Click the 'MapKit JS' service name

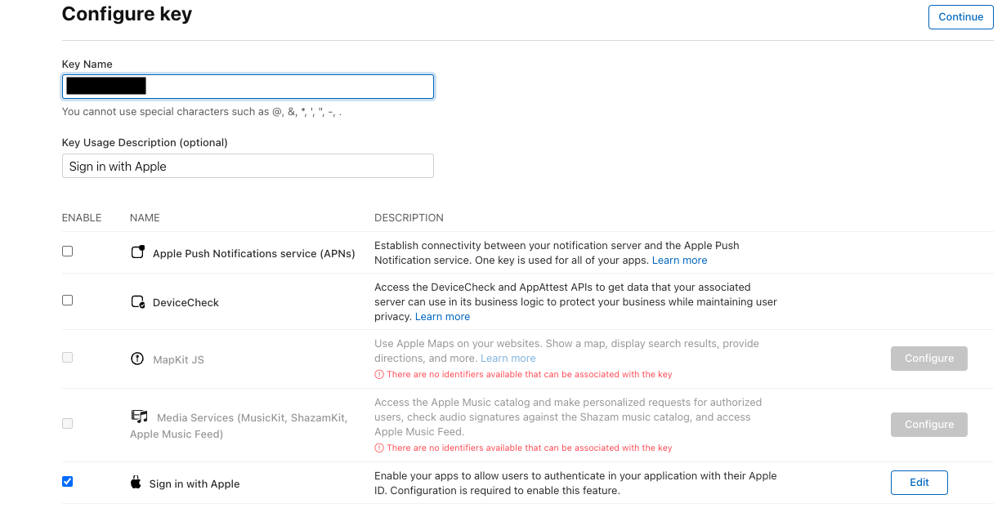tap(179, 360)
